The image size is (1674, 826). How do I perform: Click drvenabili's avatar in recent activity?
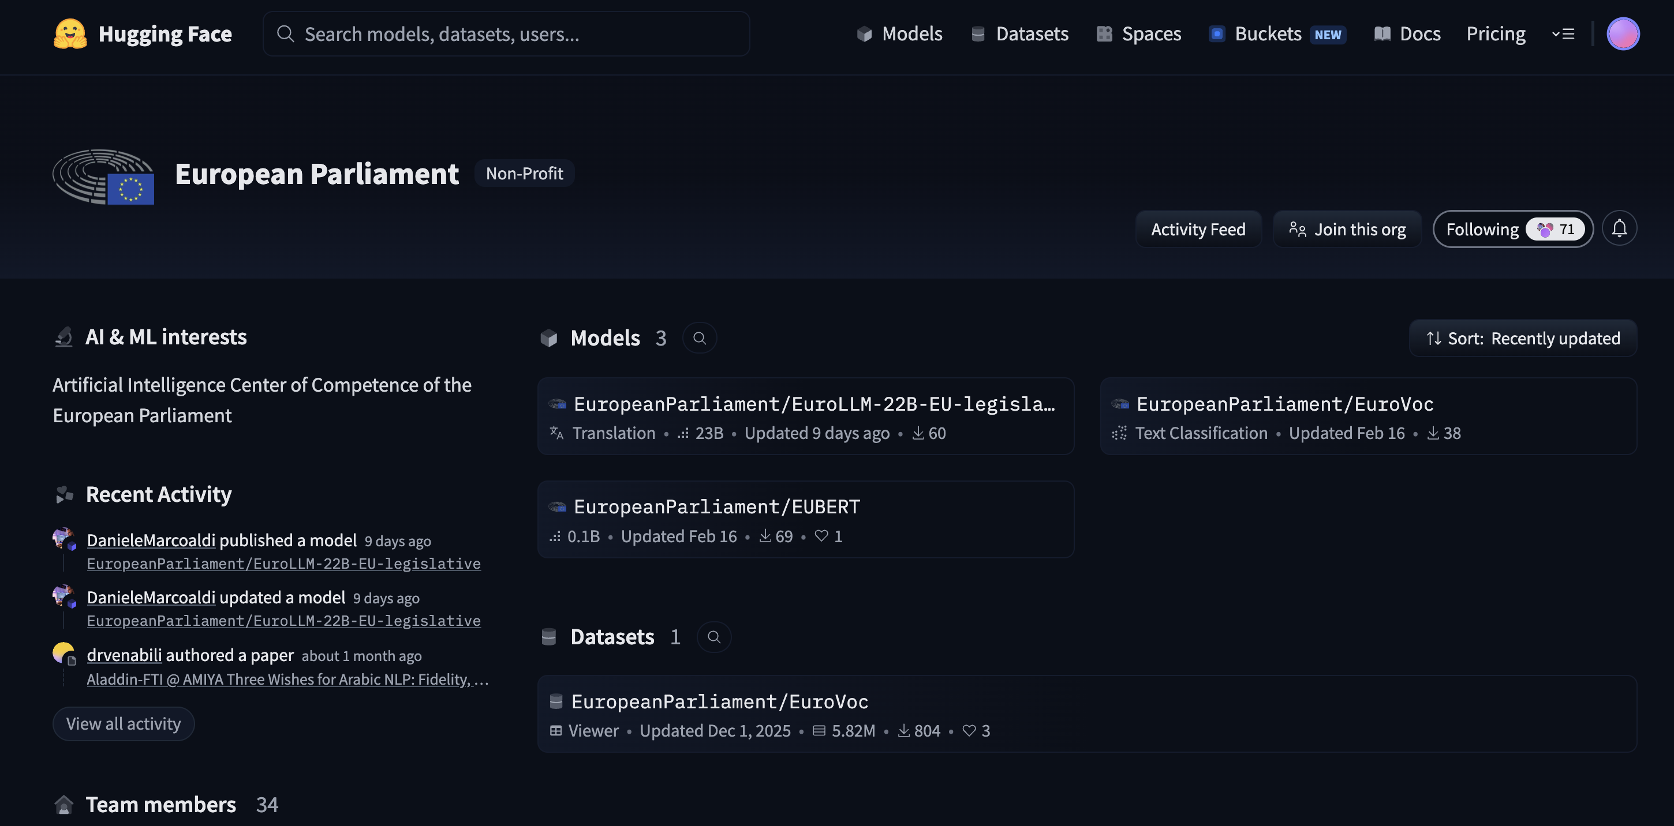(x=63, y=654)
